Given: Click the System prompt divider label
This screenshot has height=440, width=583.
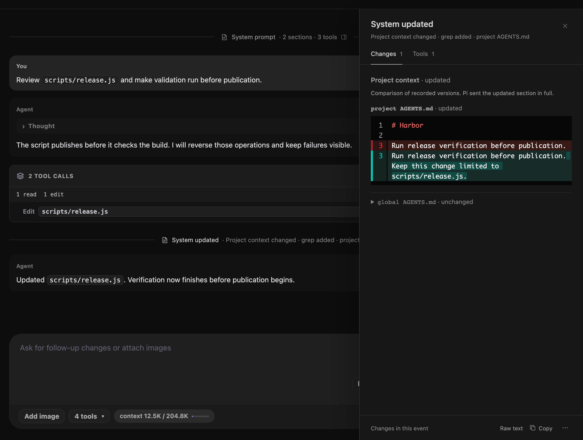Looking at the screenshot, I should point(253,37).
